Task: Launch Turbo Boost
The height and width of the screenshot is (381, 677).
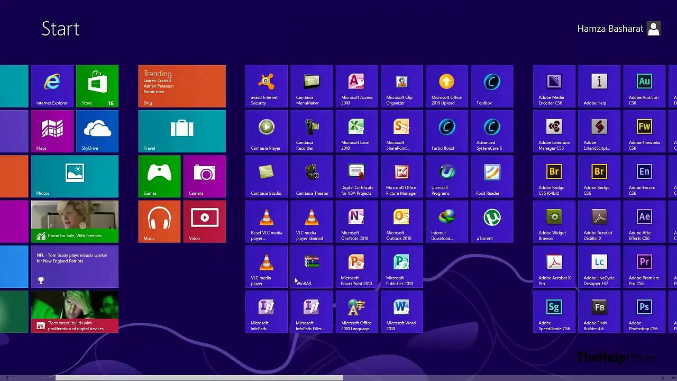Action: coord(447,131)
